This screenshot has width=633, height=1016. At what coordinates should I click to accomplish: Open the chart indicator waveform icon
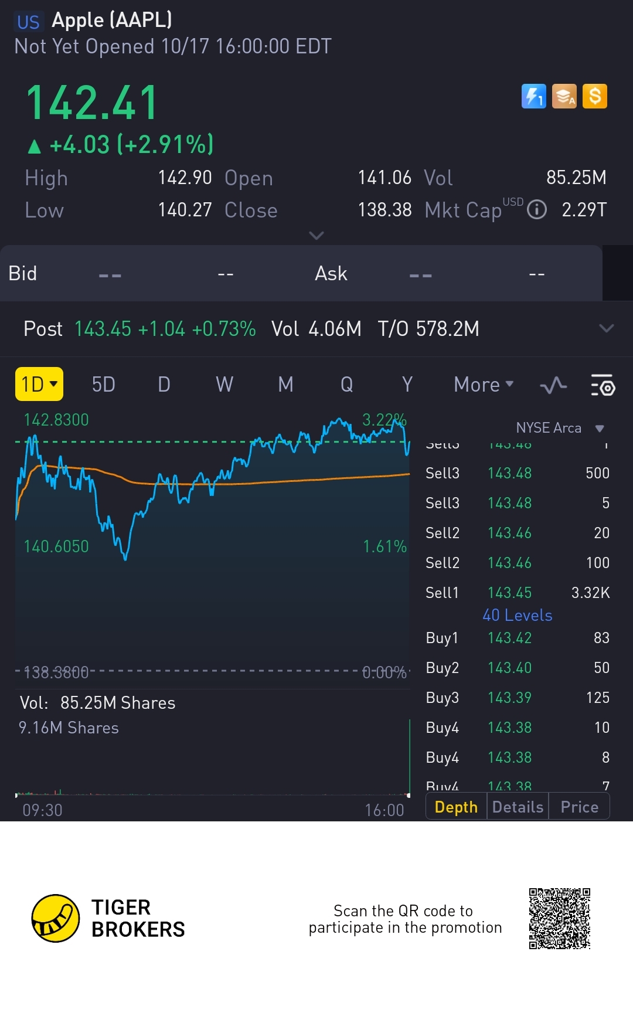(553, 385)
